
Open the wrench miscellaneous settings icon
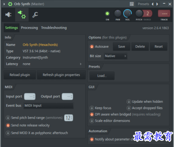[x=35, y=15]
